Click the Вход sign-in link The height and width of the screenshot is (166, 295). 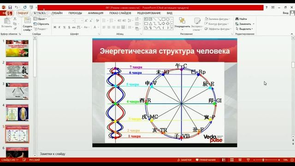[x=285, y=13]
